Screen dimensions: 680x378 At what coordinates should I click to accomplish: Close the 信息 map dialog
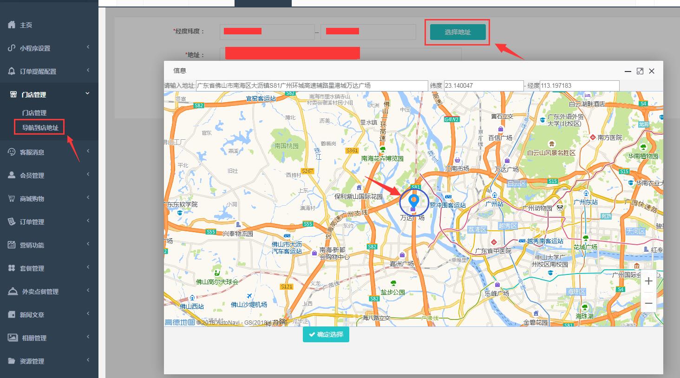(x=652, y=71)
